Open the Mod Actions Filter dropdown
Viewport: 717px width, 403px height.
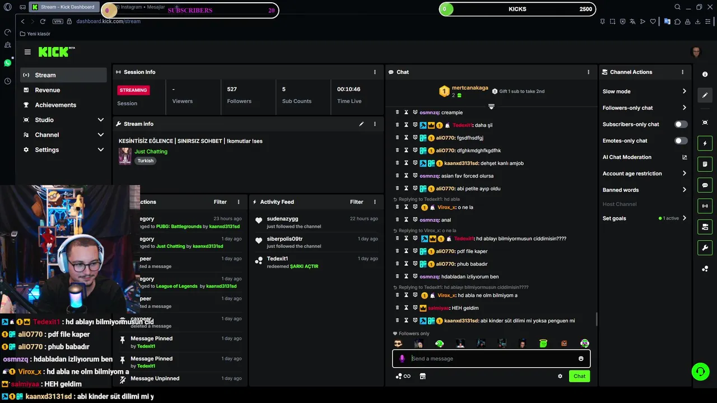[220, 202]
